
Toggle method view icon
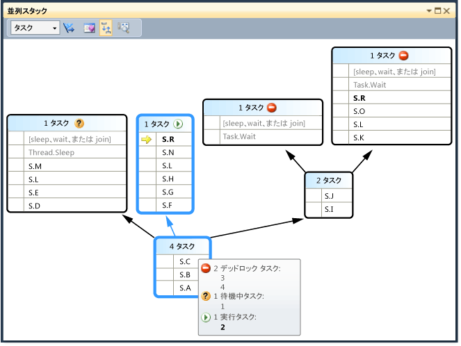106,28
